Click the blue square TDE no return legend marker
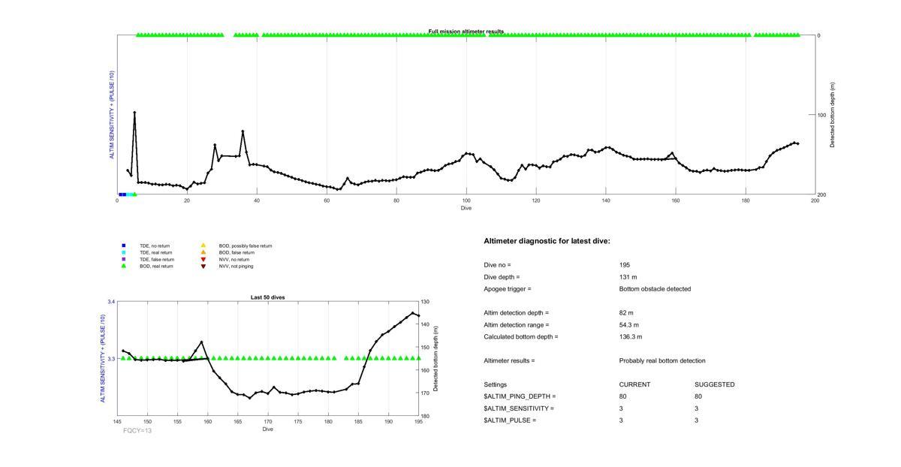Image resolution: width=901 pixels, height=467 pixels. 124,246
